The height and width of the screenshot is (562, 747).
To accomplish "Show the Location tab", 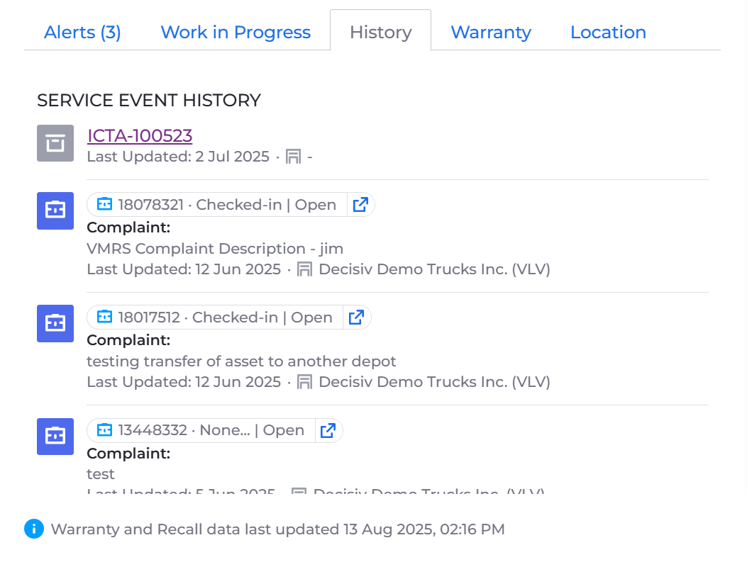I will pos(608,33).
